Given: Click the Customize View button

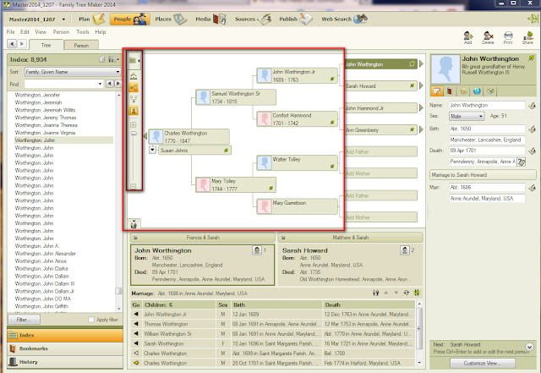Looking at the screenshot, I should click(x=483, y=363).
